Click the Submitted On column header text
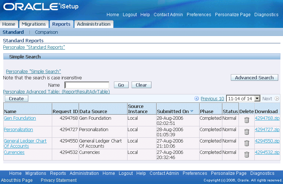 173,112
